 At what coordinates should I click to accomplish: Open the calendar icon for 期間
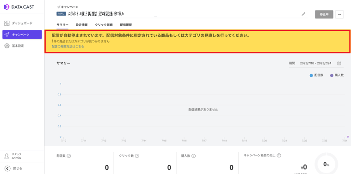point(339,63)
